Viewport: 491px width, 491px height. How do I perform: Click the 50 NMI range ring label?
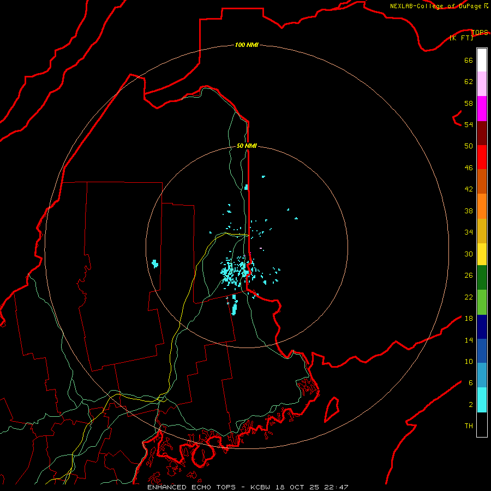247,146
